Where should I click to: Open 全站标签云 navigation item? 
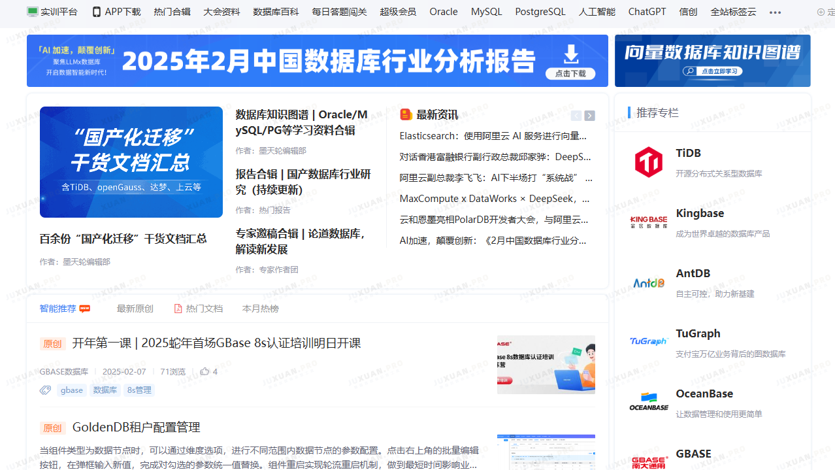[733, 12]
